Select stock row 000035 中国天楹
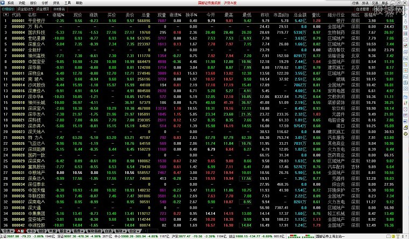 tap(198, 190)
